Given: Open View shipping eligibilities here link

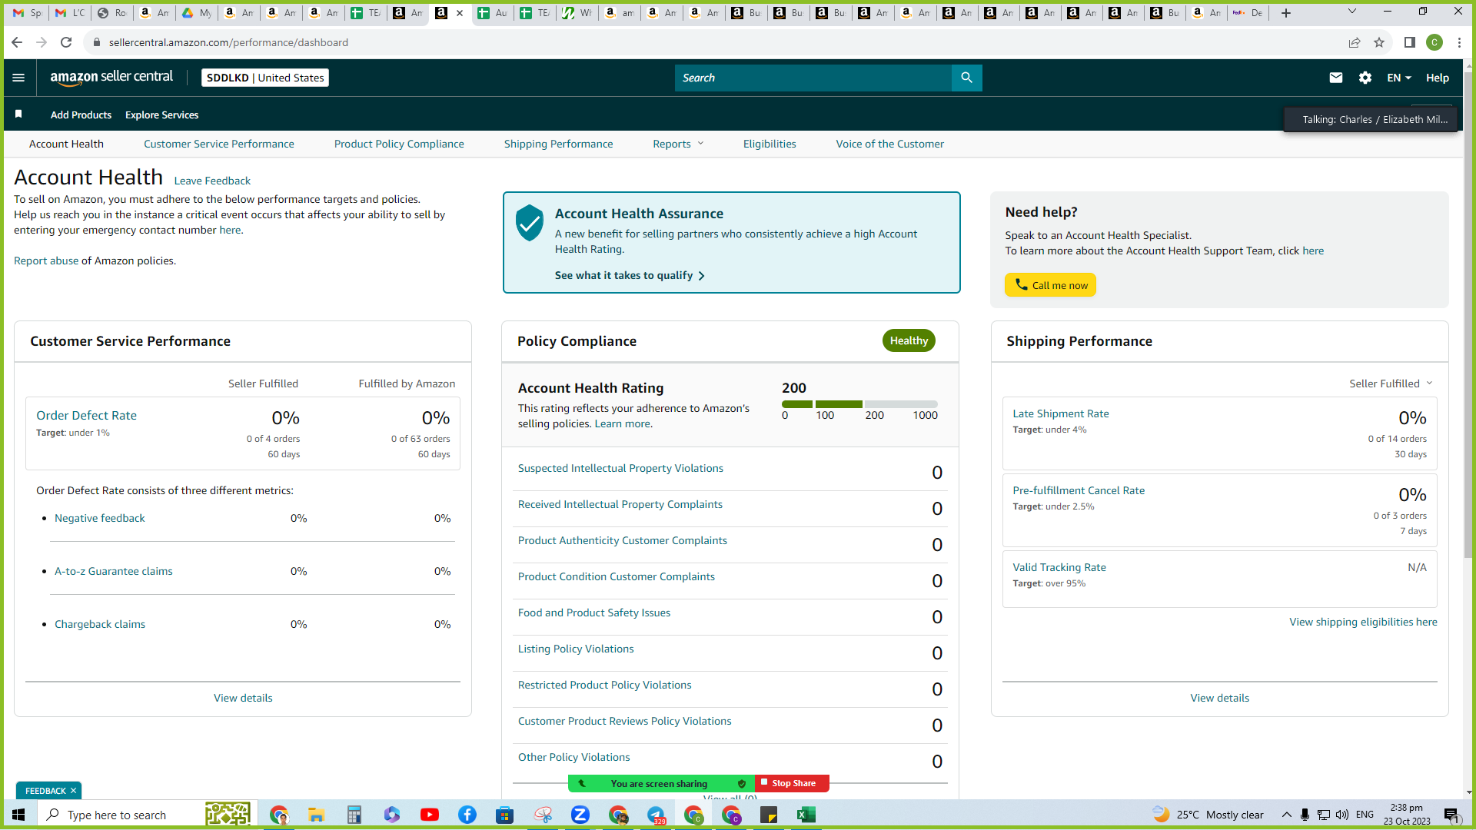Looking at the screenshot, I should 1363,622.
